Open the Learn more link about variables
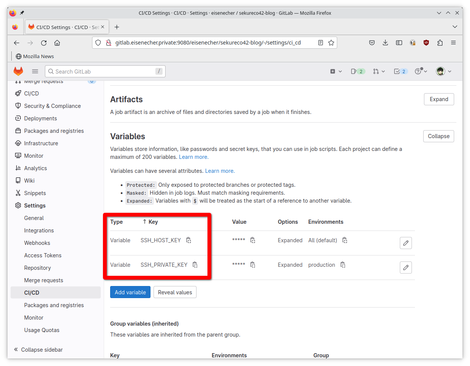This screenshot has width=470, height=366. coord(193,157)
